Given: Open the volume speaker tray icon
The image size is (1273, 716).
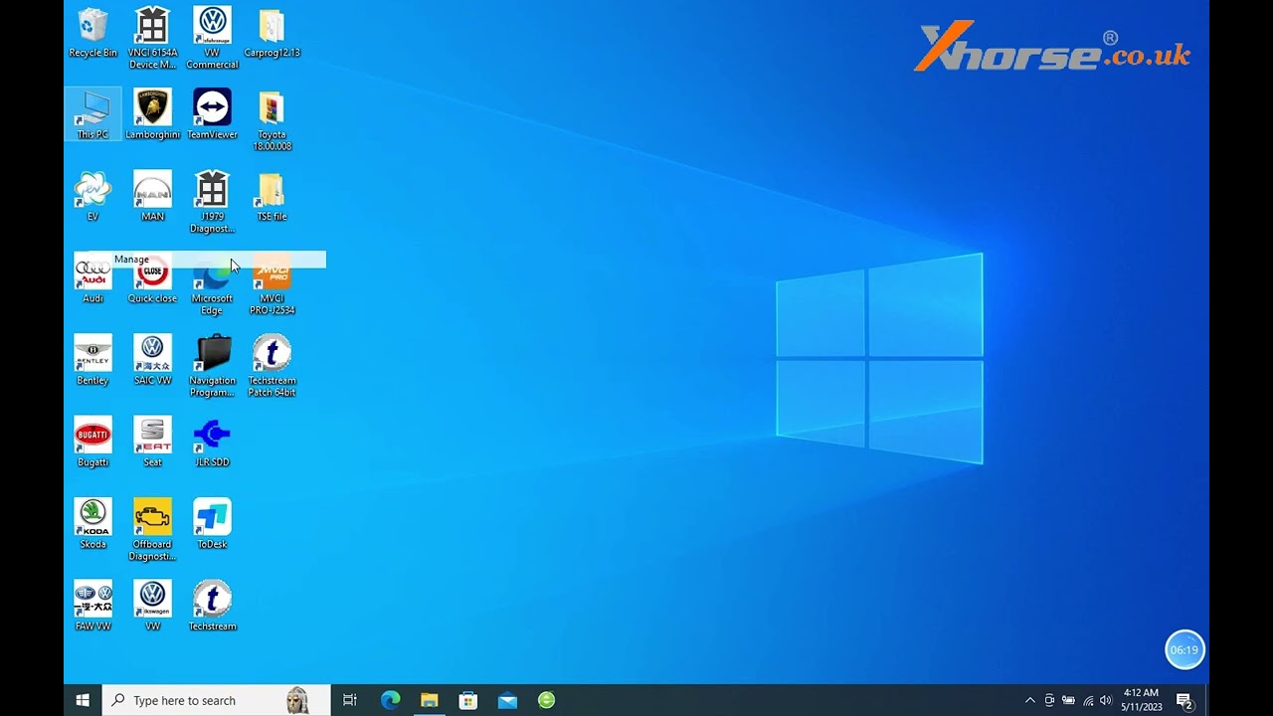Looking at the screenshot, I should coord(1106,700).
